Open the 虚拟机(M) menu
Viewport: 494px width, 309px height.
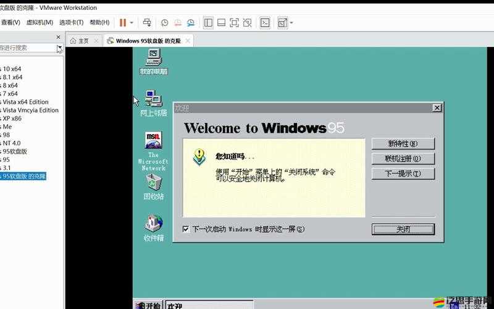tap(40, 22)
